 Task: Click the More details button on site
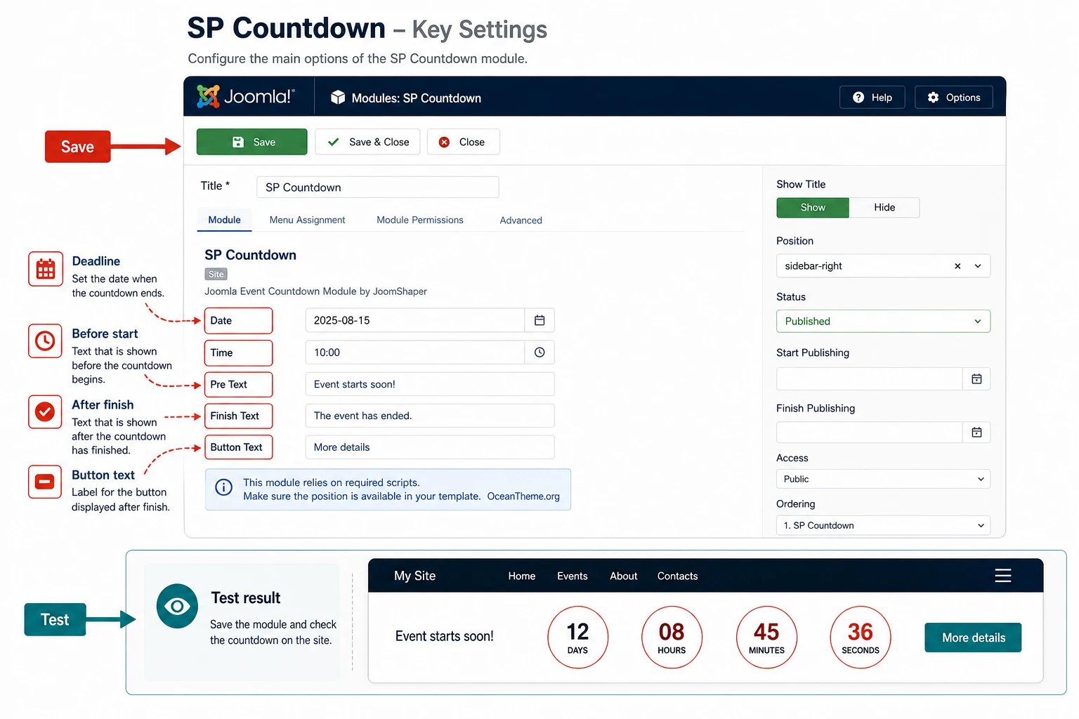(973, 638)
